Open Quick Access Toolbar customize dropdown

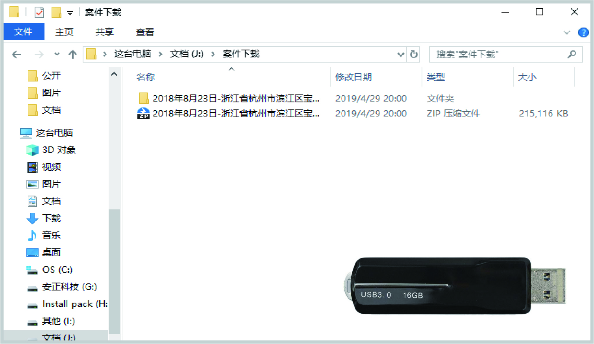coord(70,13)
